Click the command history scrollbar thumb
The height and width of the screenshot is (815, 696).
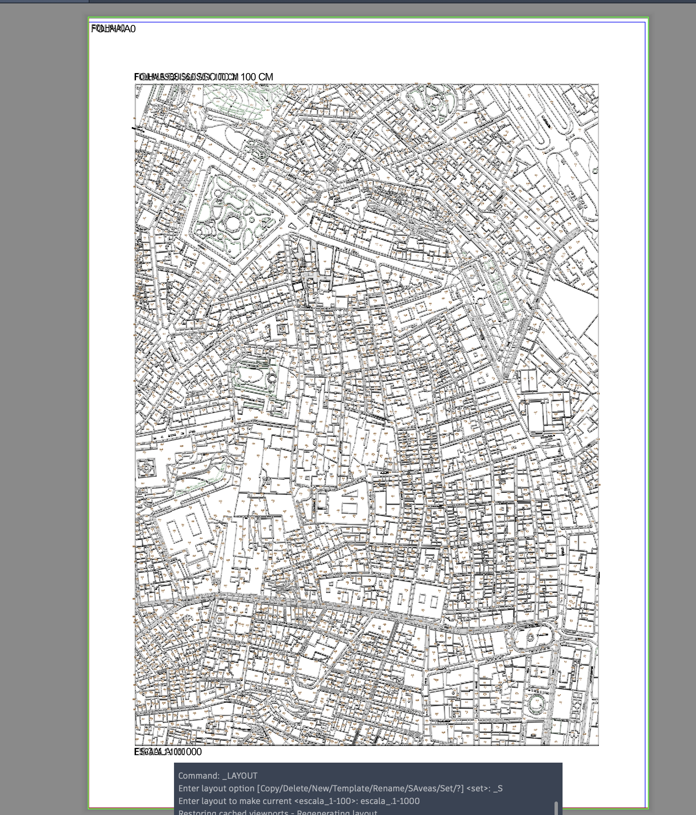click(556, 808)
